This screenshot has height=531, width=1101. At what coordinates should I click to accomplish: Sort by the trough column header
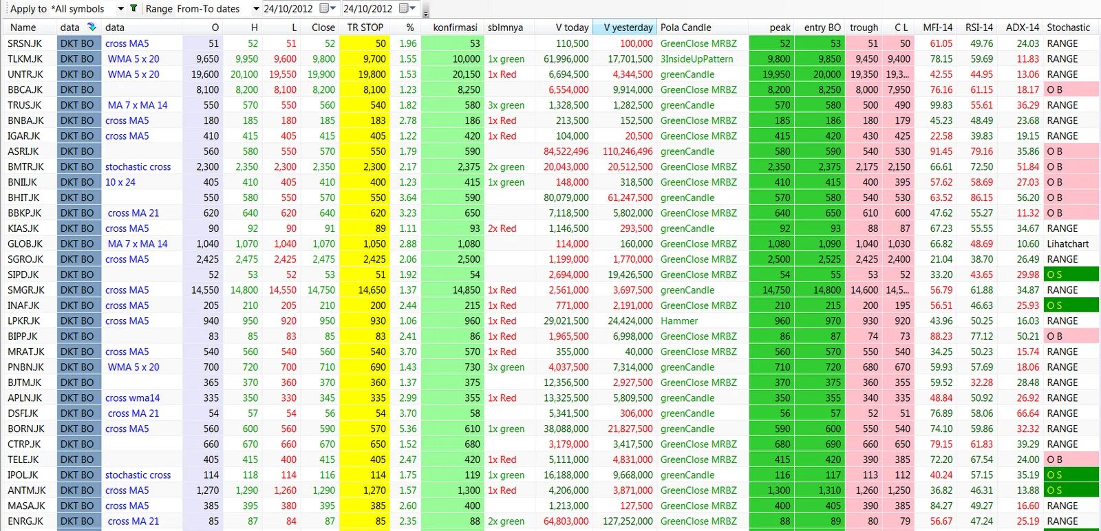click(864, 28)
